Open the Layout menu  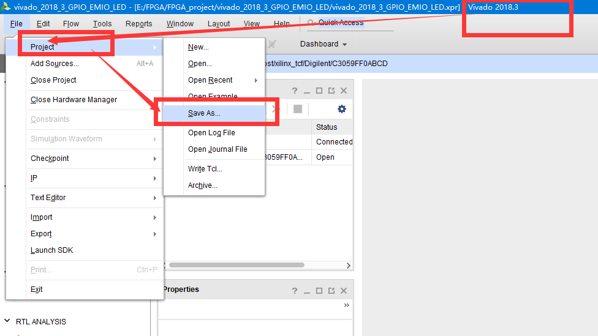(x=219, y=24)
